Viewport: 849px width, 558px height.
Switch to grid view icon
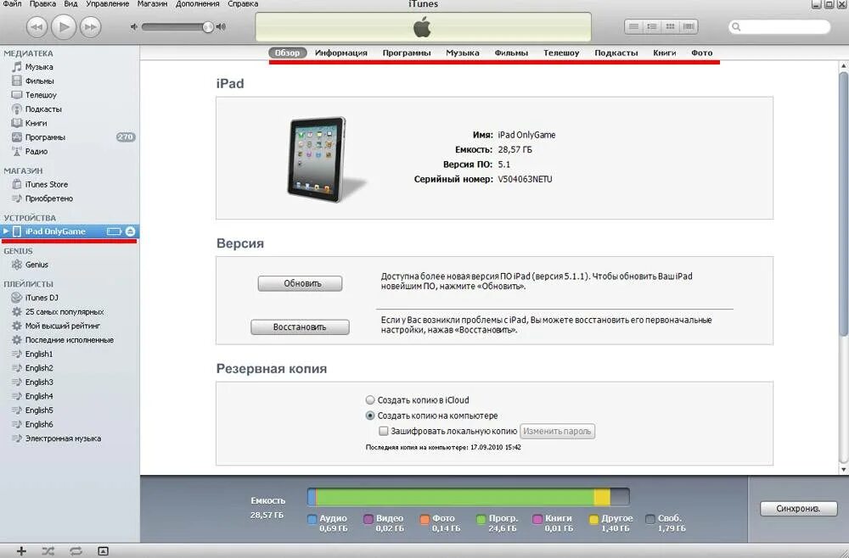(x=671, y=26)
